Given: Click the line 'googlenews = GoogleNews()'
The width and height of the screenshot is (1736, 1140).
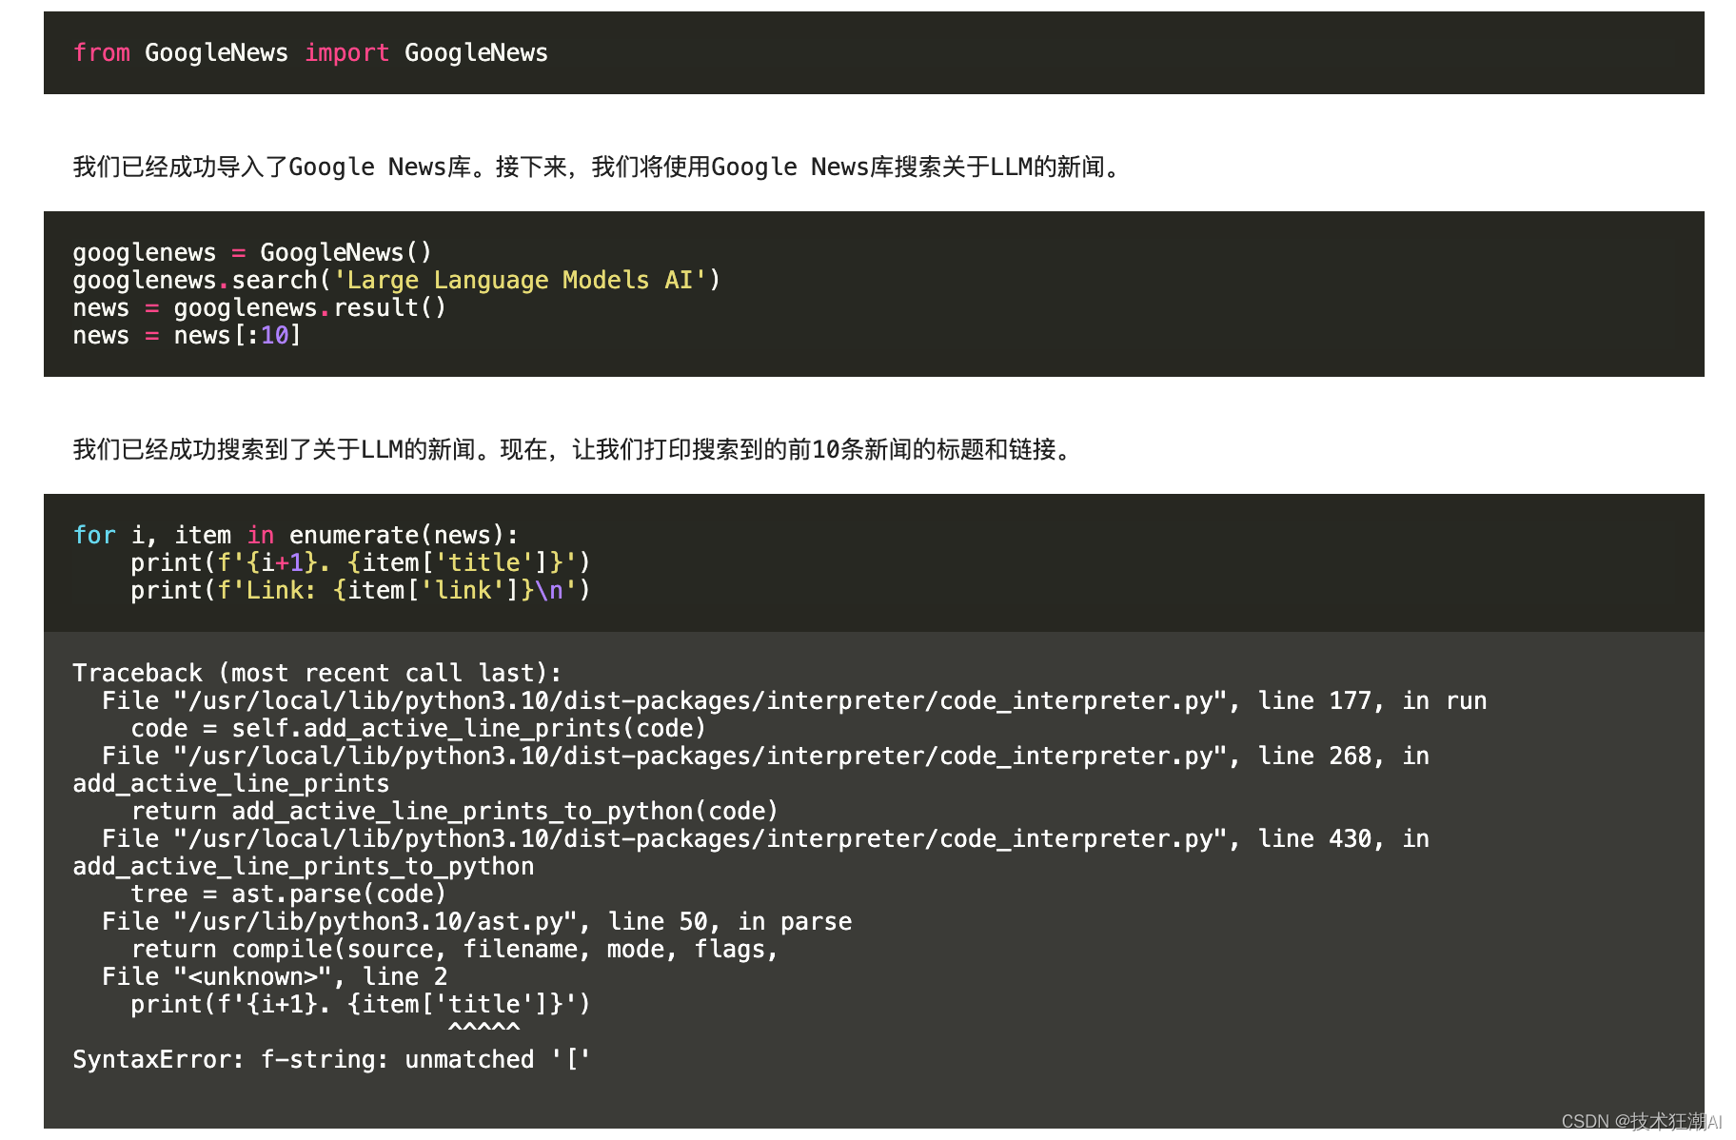Looking at the screenshot, I should point(252,252).
